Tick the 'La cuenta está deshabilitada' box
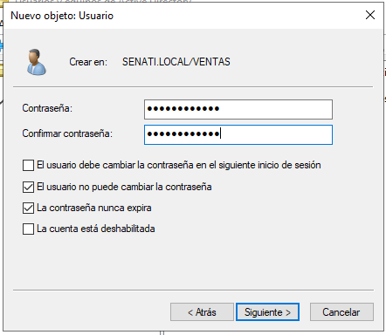 click(28, 229)
